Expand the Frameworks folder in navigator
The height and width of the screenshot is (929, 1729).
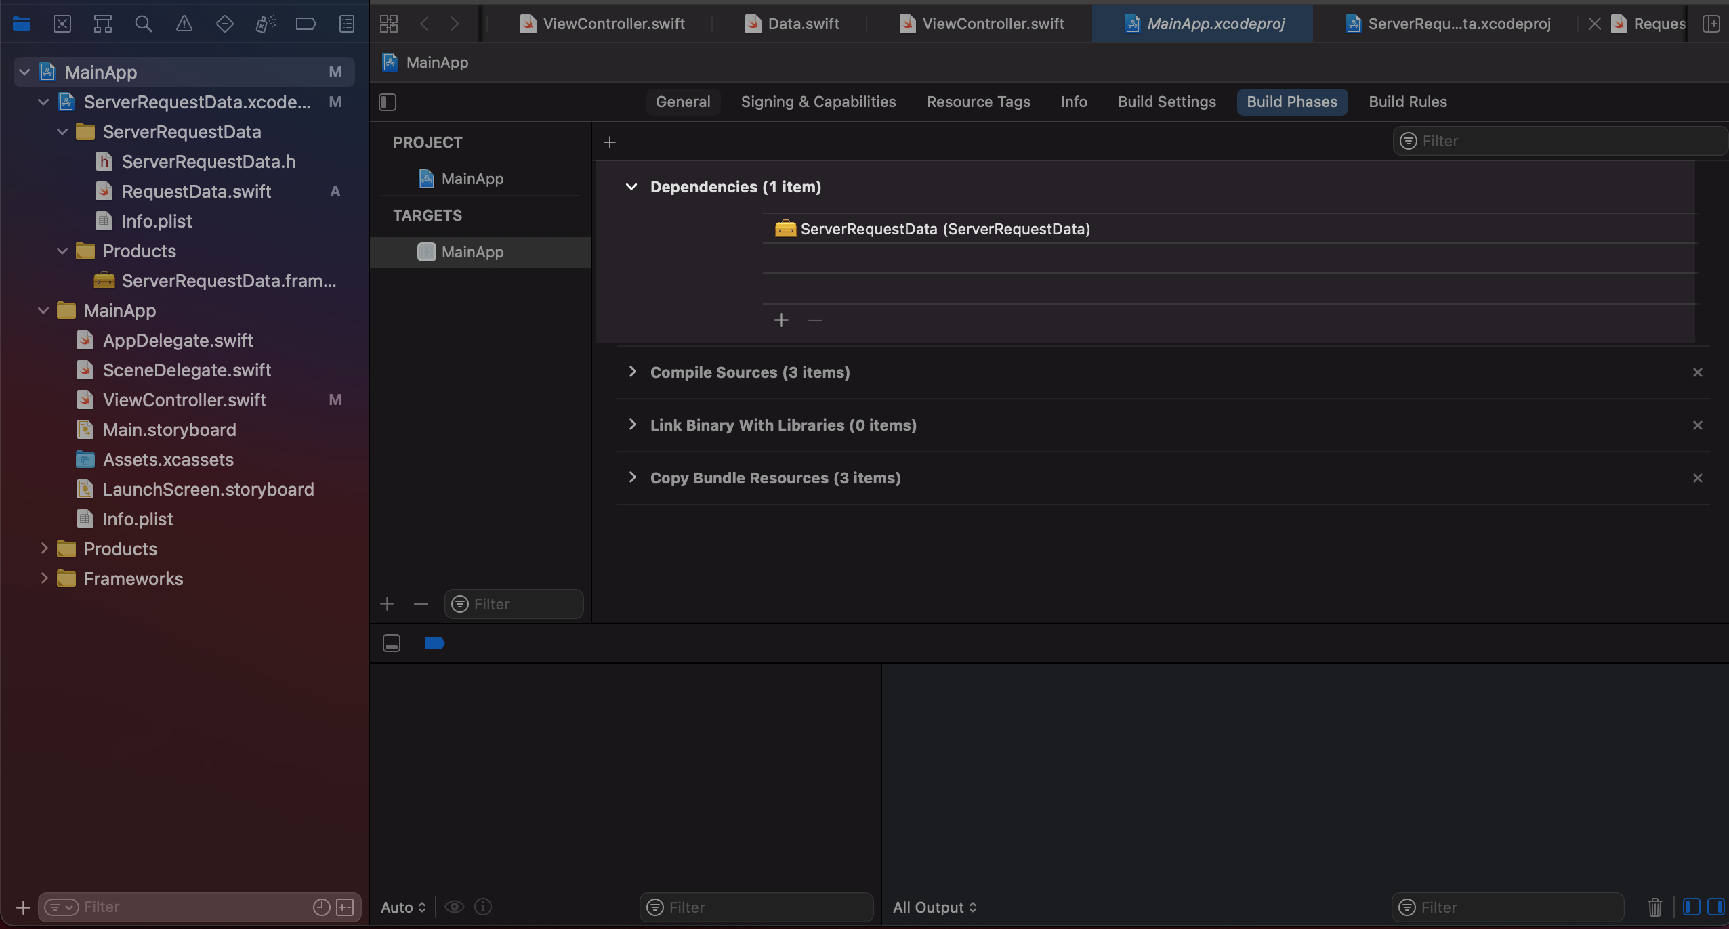pyautogui.click(x=44, y=578)
